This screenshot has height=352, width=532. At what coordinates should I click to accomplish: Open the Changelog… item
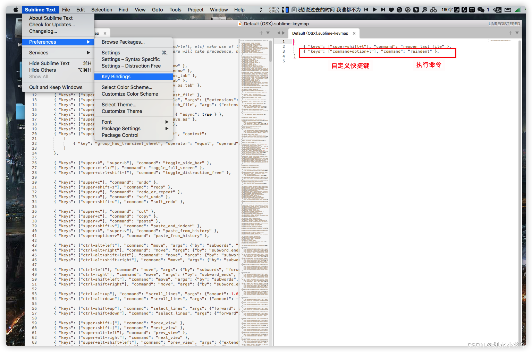58,31
